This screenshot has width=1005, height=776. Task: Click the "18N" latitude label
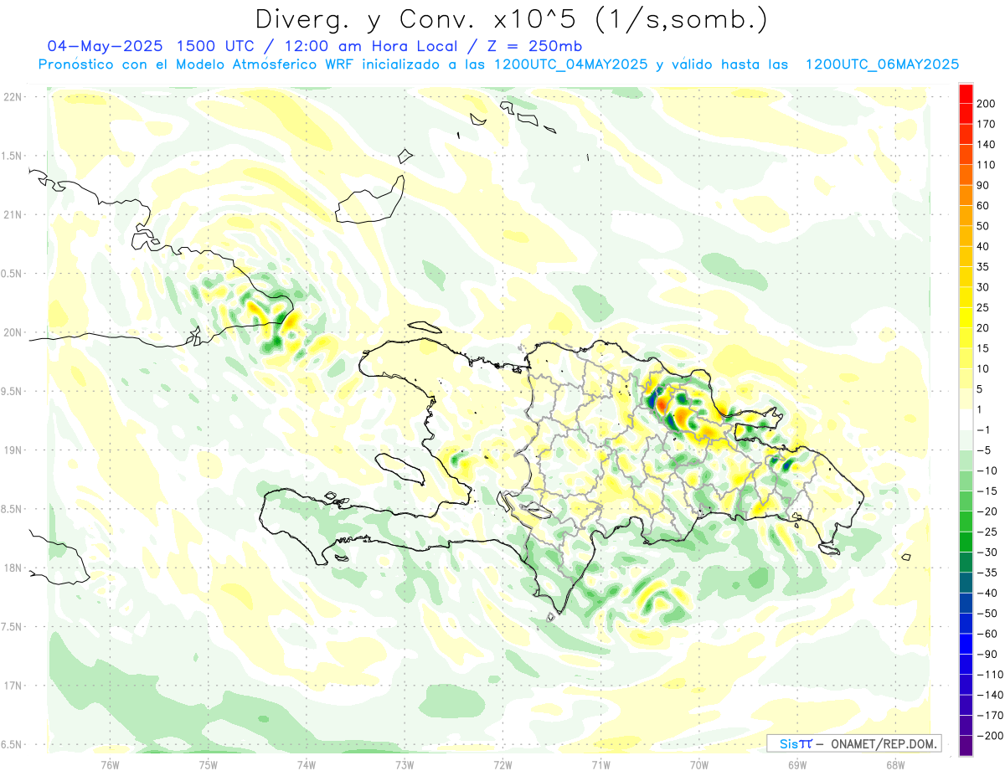coord(12,568)
